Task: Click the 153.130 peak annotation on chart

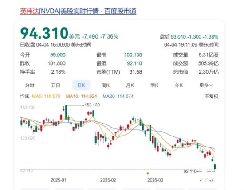Action: (92, 105)
